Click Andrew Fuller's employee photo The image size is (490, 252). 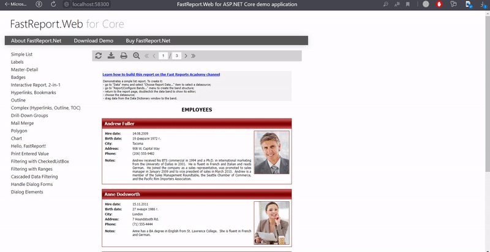(x=271, y=153)
